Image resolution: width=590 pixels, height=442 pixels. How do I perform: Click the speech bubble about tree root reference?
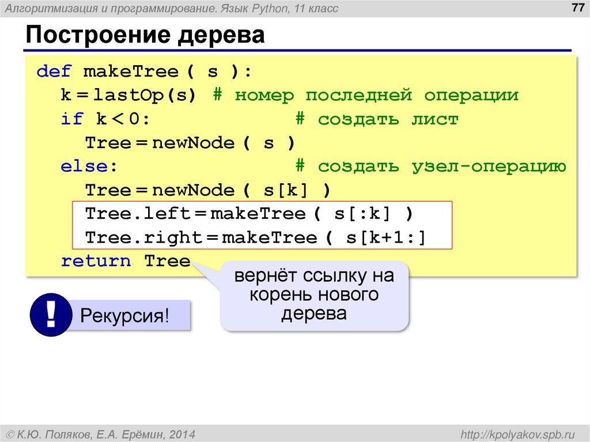tap(315, 294)
